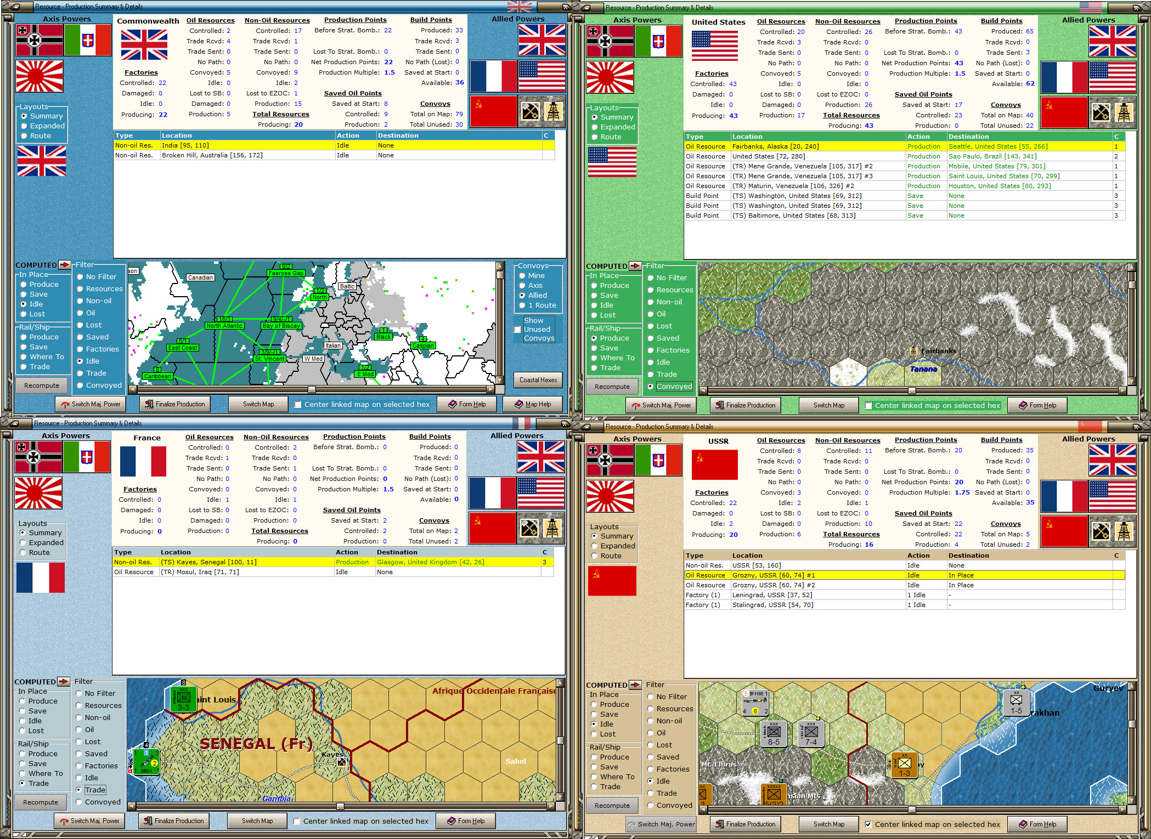Click the horizontal map scrollbar thumb in France window
1151x839 pixels.
point(340,807)
